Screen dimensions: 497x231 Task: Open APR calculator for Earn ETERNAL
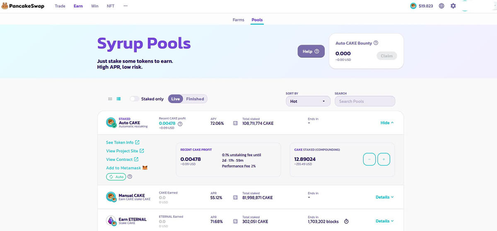point(235,221)
